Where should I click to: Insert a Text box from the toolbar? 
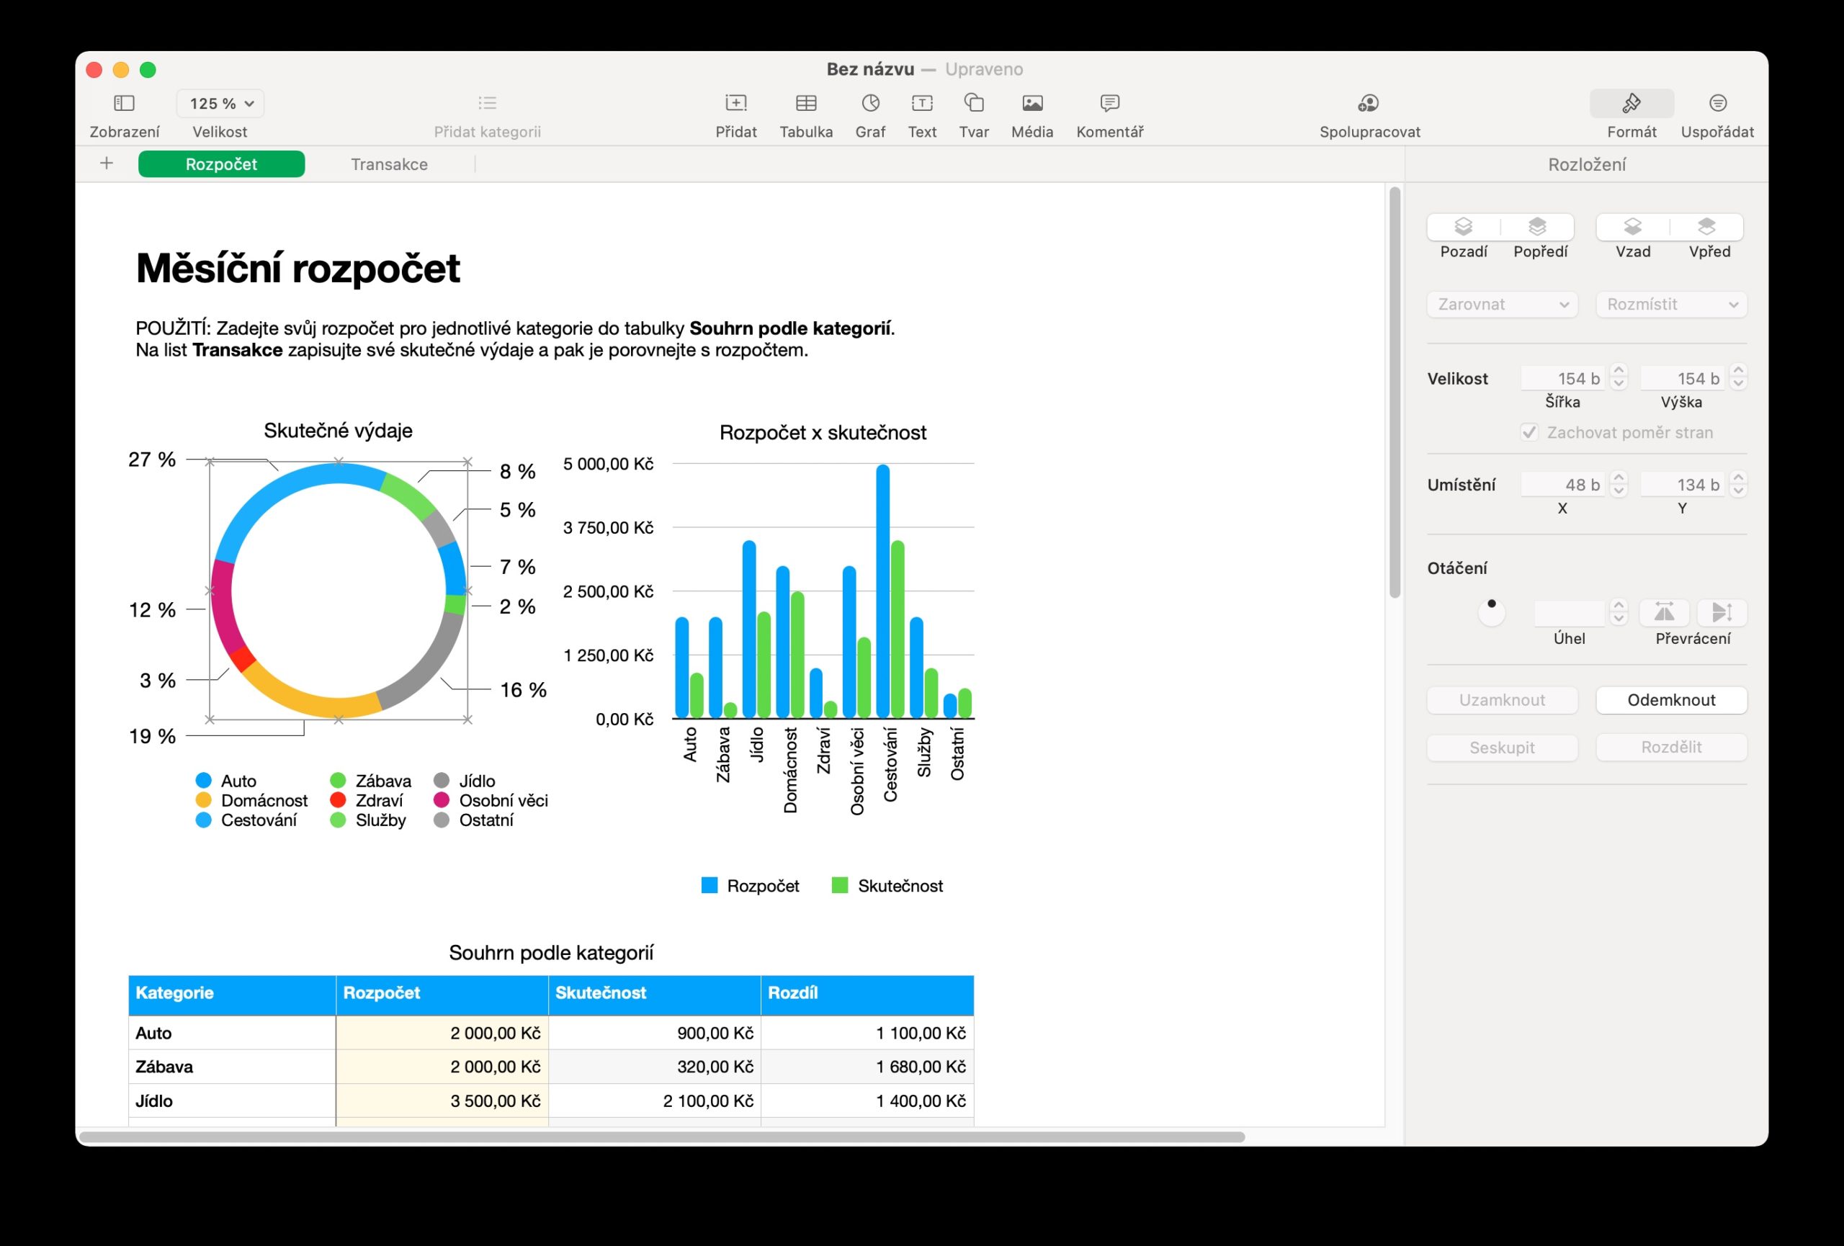point(921,103)
